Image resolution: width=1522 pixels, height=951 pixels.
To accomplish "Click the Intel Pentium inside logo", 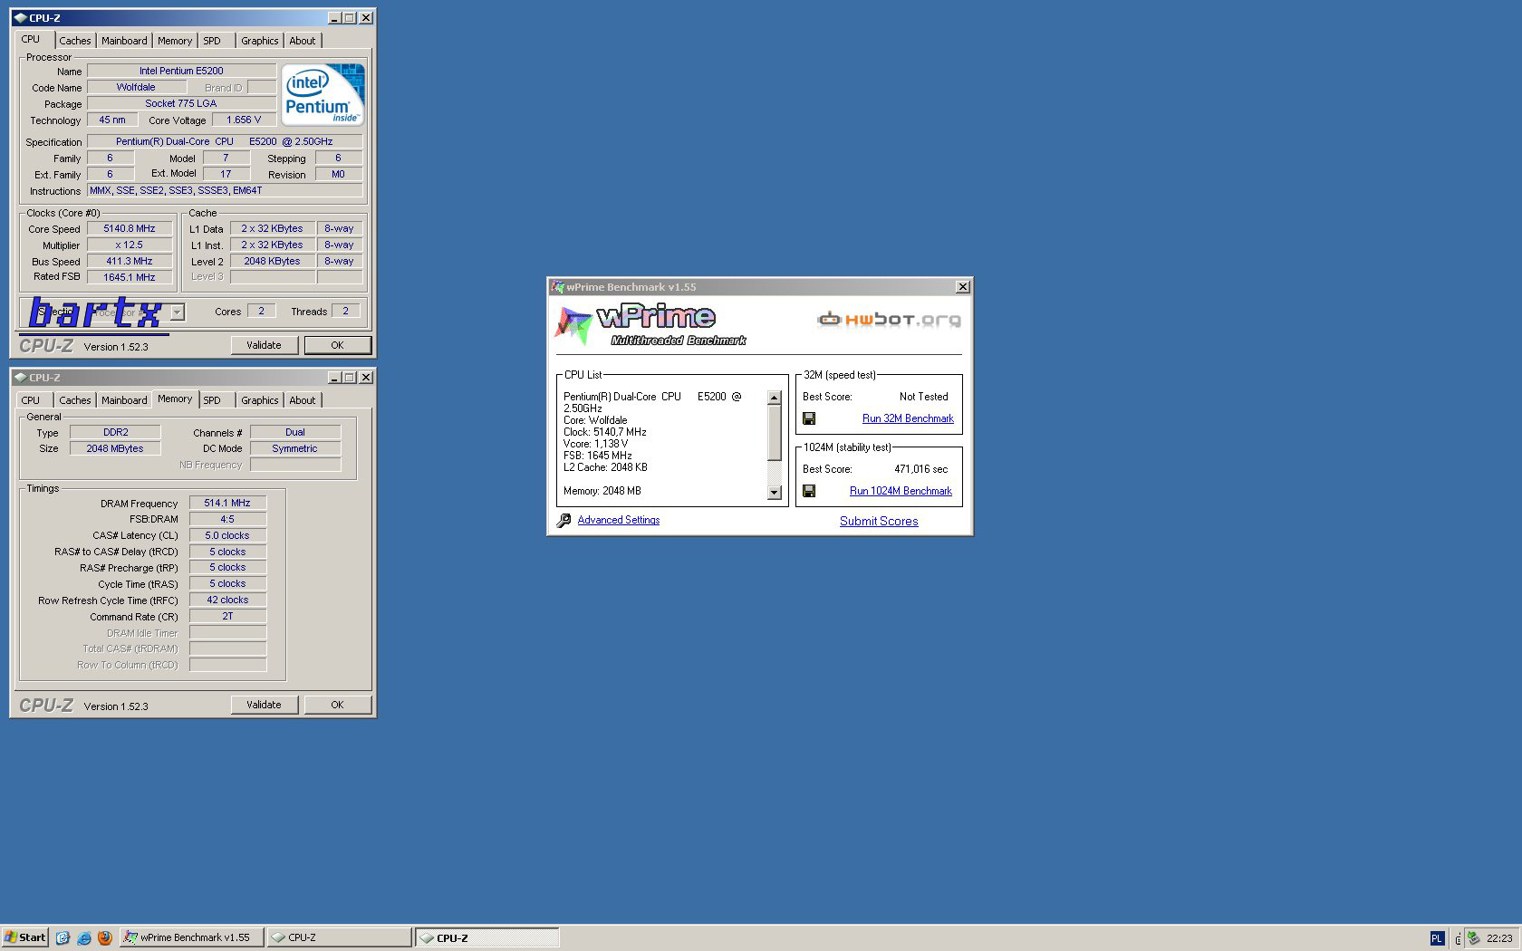I will click(323, 94).
